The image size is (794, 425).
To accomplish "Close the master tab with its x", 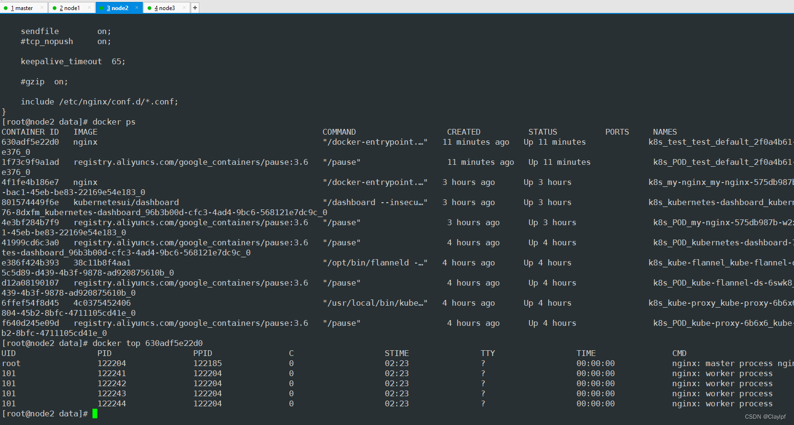I will pos(42,8).
